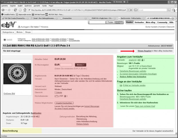Image resolution: width=178 pixels, height=138 pixels.
Task: Open MOTOR-TALK forum bookmark
Action: click(55, 14)
